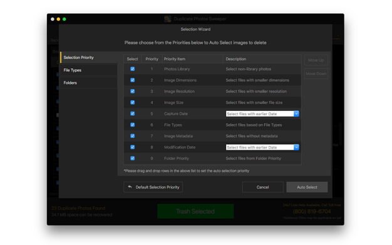Screen dimensions: 392x245
Task: Click the undo arrow icon beside Default Selection Priority
Action: [x=130, y=187]
